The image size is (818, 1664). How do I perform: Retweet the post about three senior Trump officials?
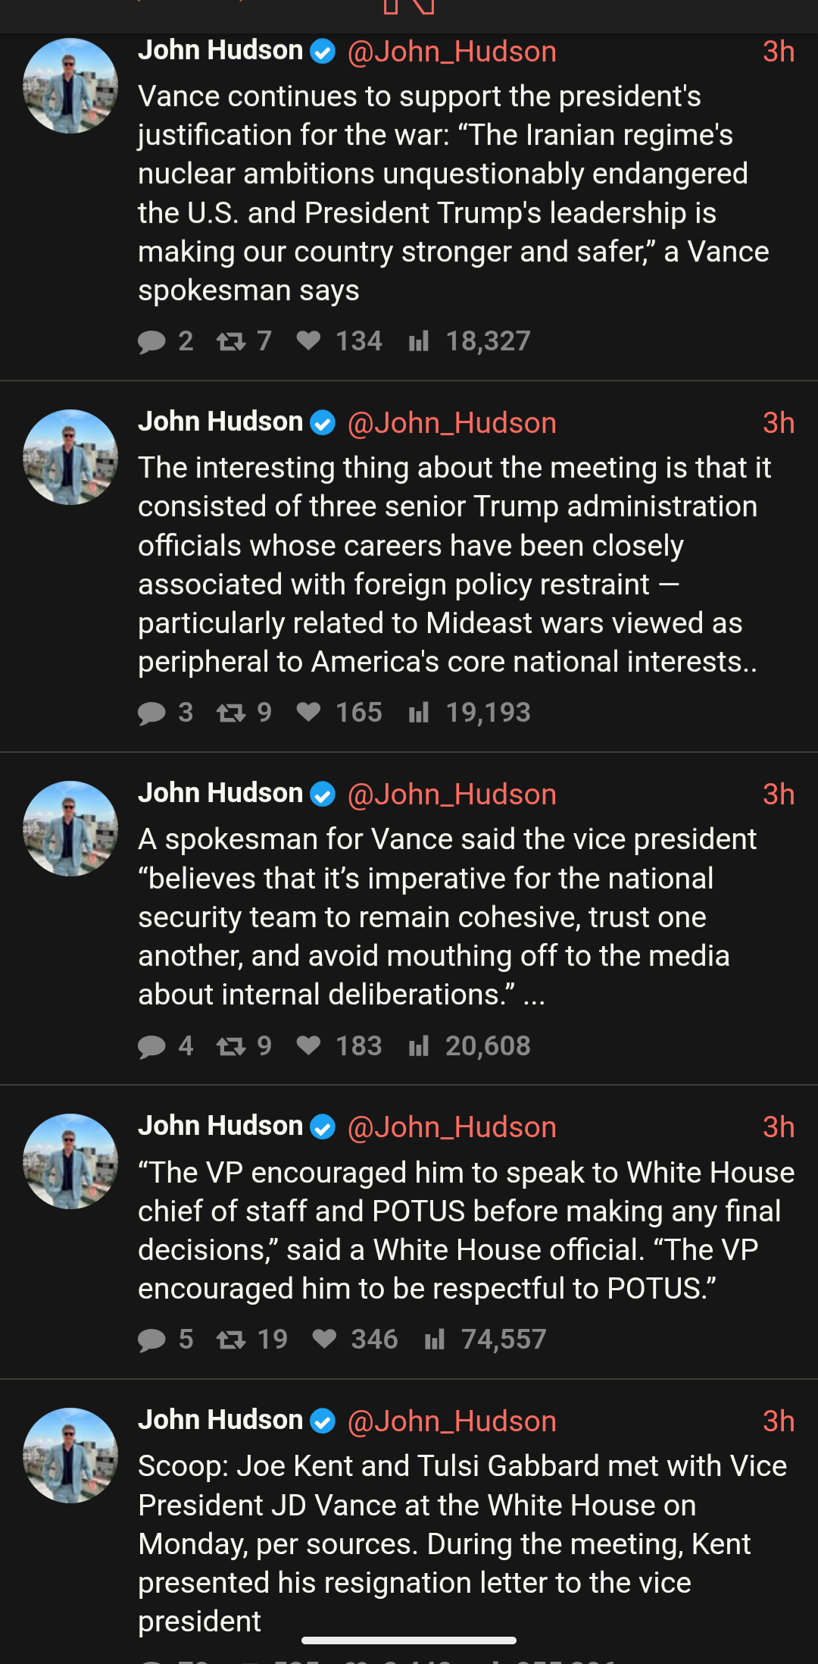(231, 713)
